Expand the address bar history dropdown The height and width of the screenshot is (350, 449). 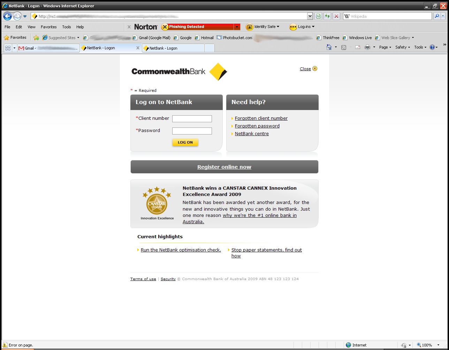coord(310,16)
